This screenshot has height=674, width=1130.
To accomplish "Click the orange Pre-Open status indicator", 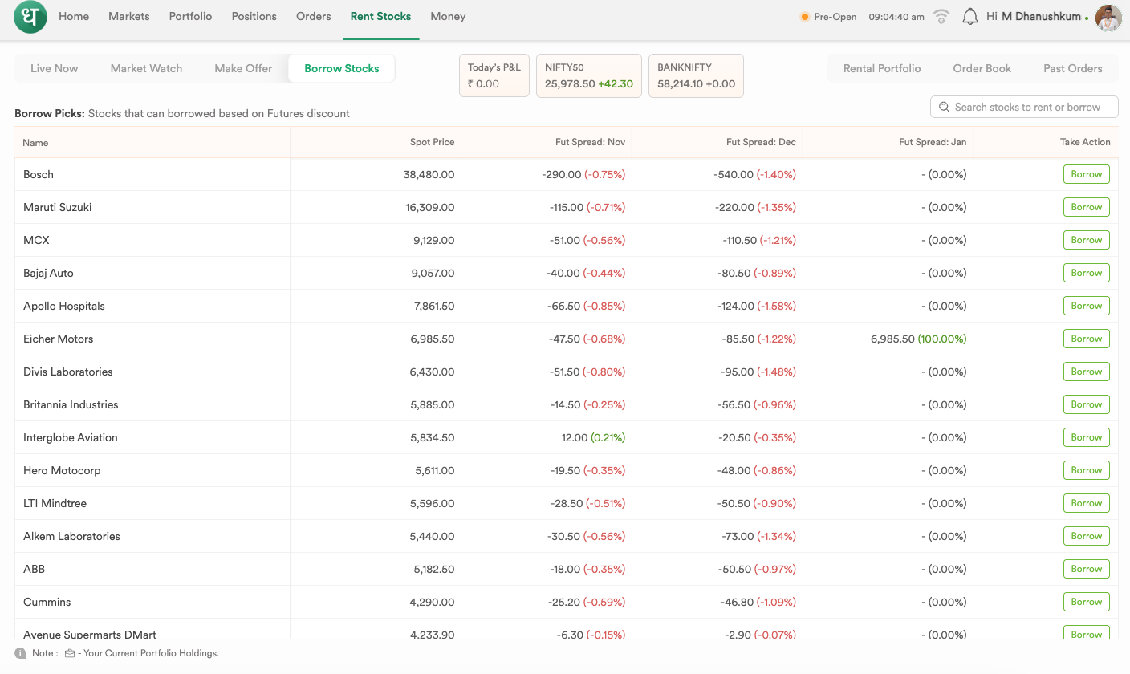I will pos(804,17).
